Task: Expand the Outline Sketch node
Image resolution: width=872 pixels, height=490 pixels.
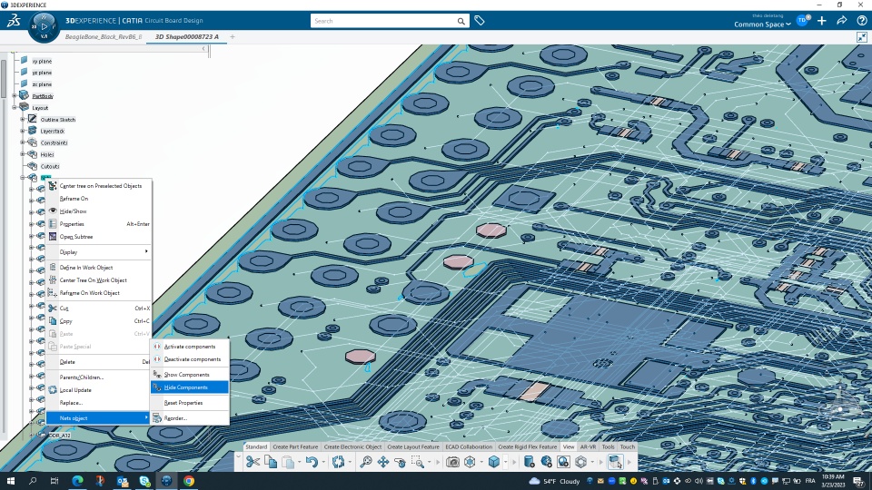Action: [x=23, y=119]
